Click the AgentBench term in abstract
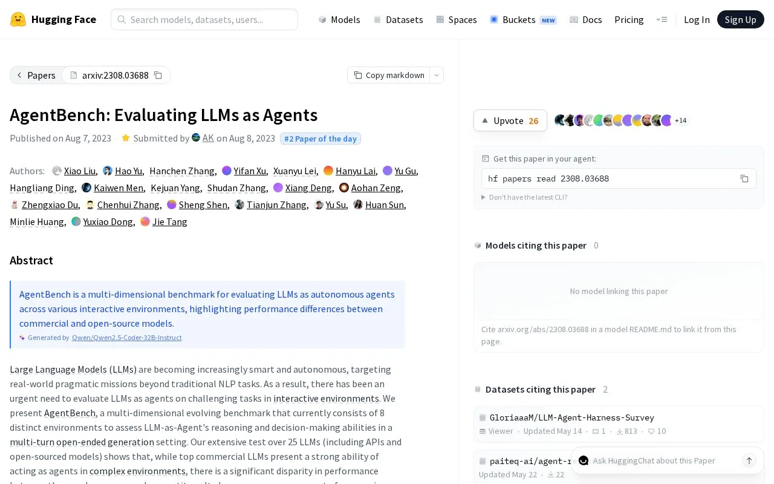This screenshot has height=484, width=774. 70,413
